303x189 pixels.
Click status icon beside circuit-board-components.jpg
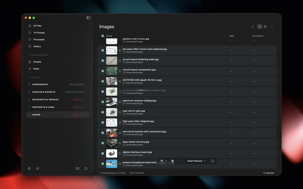(x=120, y=71)
